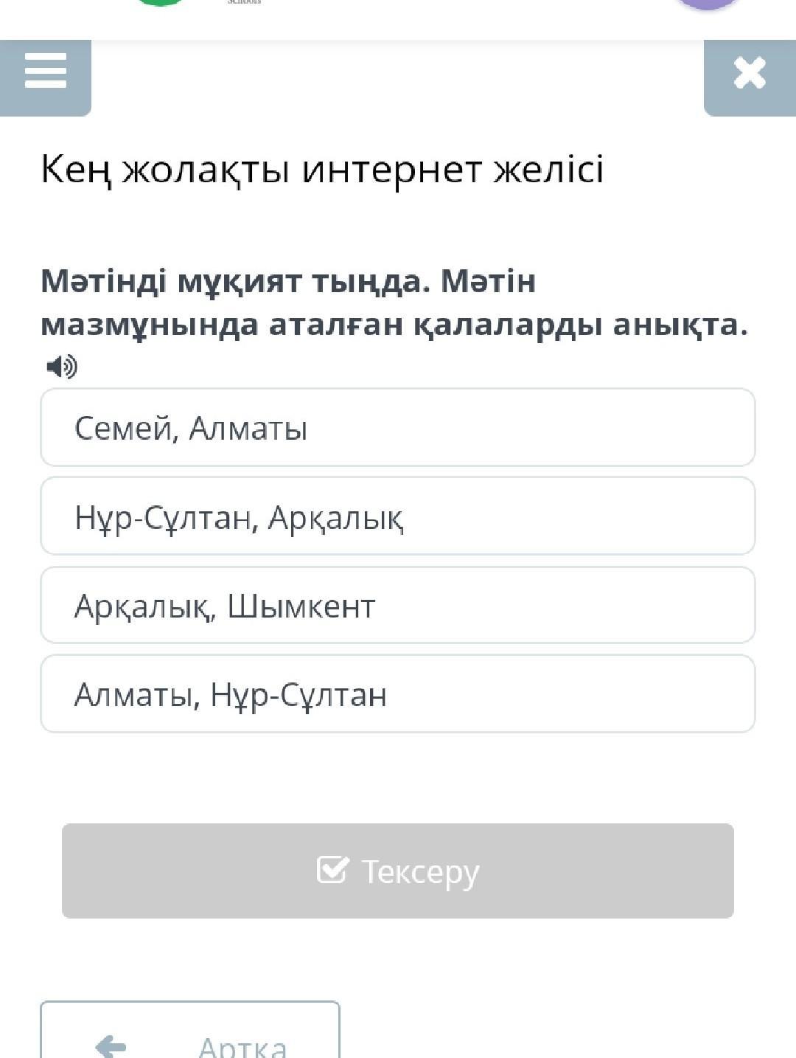Image resolution: width=796 pixels, height=1058 pixels.
Task: Open the purple profile avatar
Action: coord(708,4)
